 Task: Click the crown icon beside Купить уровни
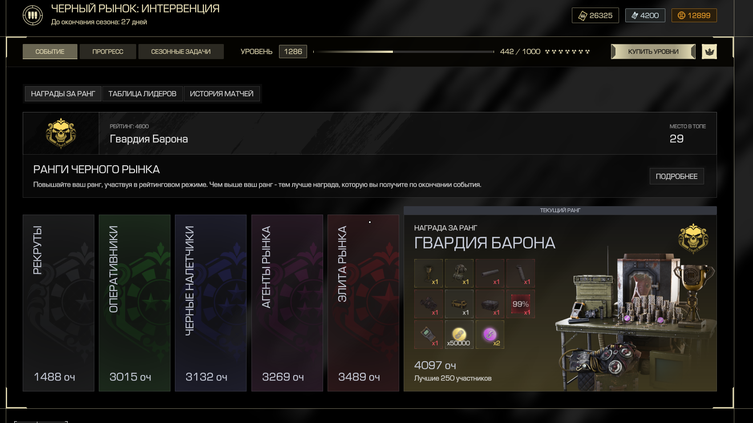709,52
